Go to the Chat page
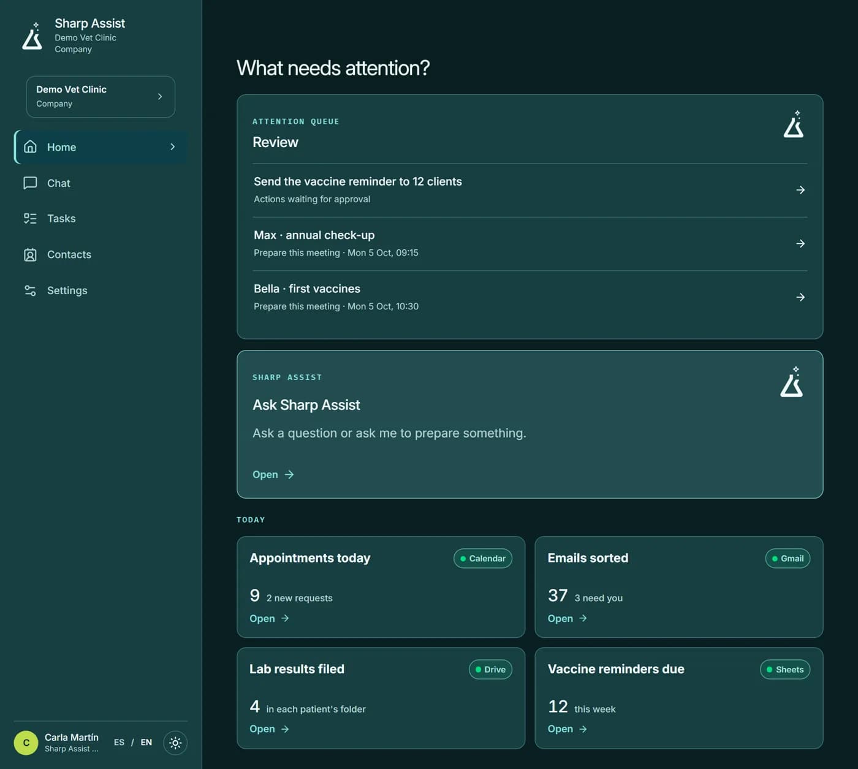The width and height of the screenshot is (858, 769). pyautogui.click(x=101, y=183)
